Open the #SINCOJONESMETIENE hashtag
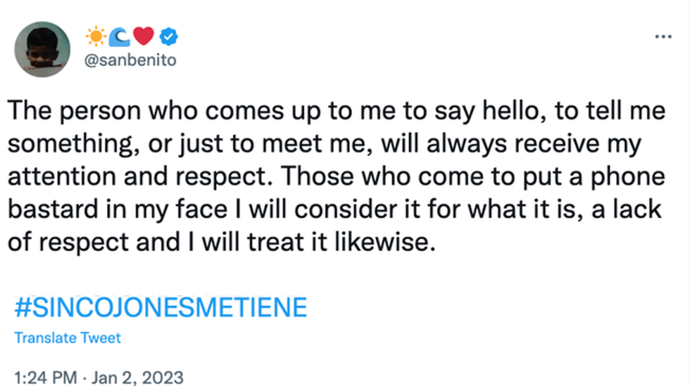690x386 pixels. pos(161,308)
